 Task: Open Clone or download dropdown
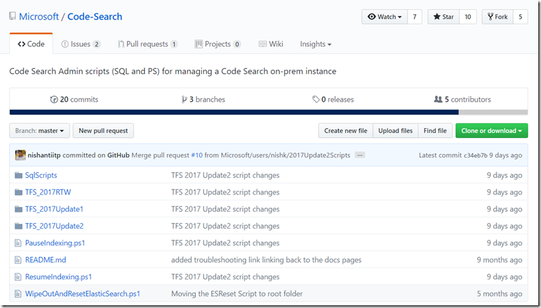(492, 130)
